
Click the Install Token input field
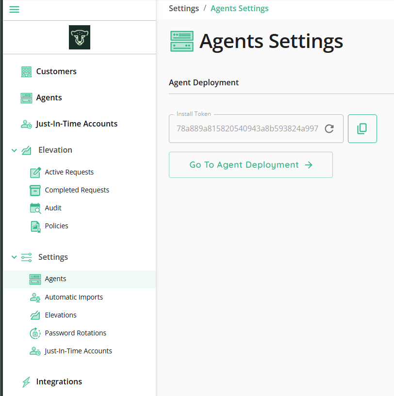click(x=247, y=128)
